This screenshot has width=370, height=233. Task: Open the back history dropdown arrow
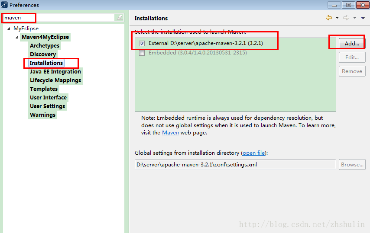pyautogui.click(x=337, y=18)
